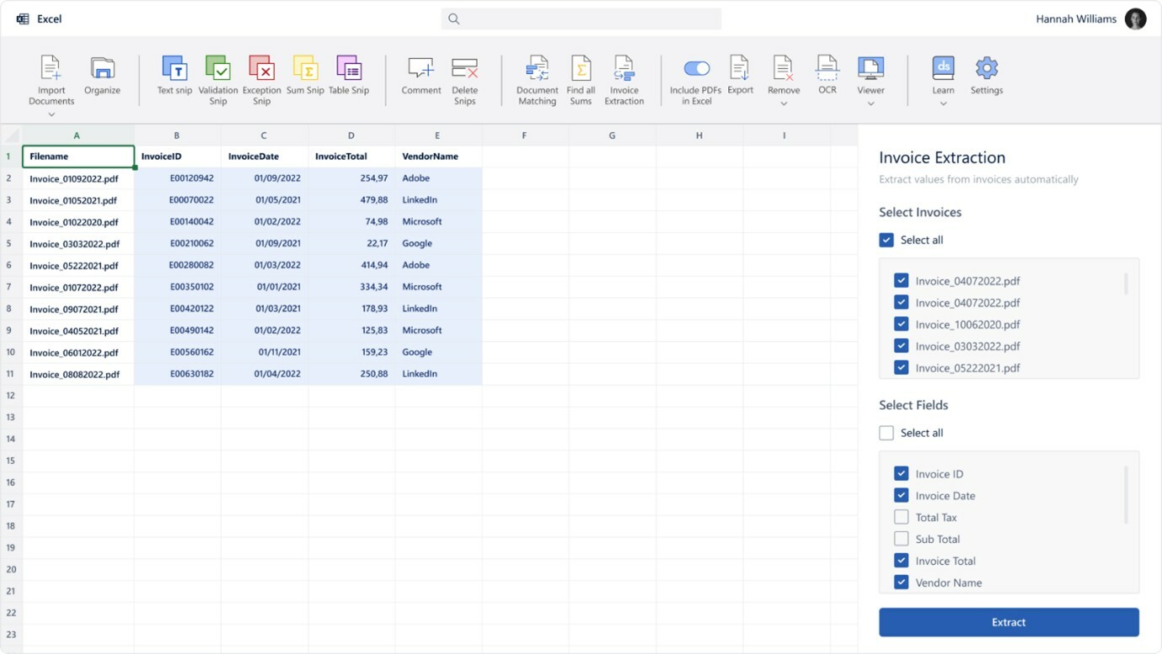Select the Validation Snip tool
The width and height of the screenshot is (1162, 654).
point(218,80)
